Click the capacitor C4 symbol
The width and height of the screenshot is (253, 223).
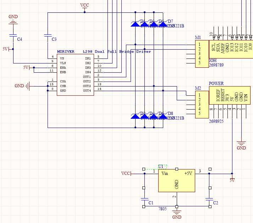13,35
